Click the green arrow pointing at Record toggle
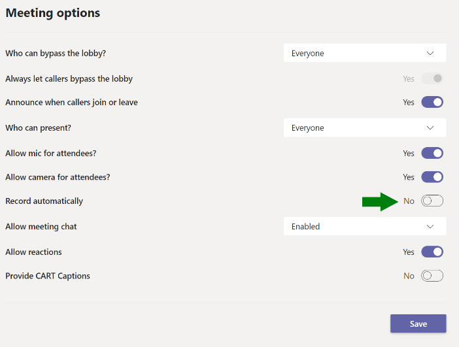This screenshot has width=459, height=347. tap(380, 201)
